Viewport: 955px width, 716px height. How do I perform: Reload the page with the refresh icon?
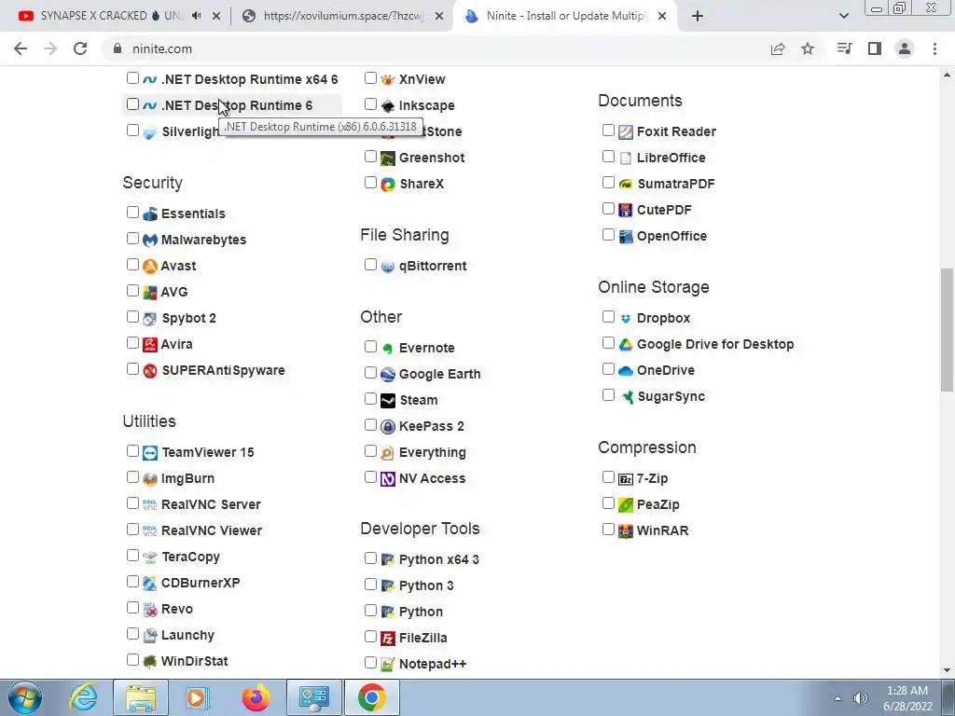[x=80, y=48]
